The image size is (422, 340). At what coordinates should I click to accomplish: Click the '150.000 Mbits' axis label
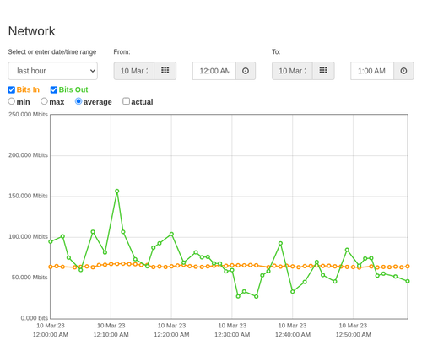(28, 196)
